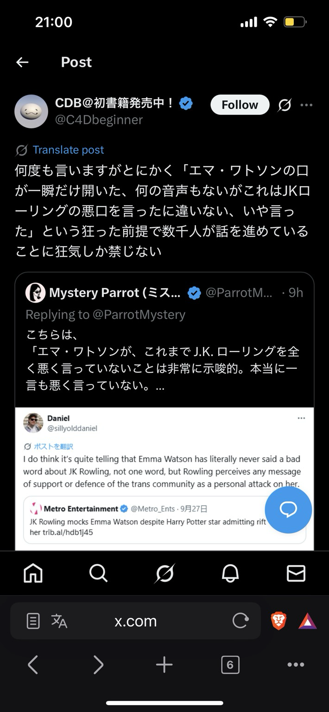Open the post's three-dot more menu
This screenshot has width=329, height=712.
tap(306, 105)
